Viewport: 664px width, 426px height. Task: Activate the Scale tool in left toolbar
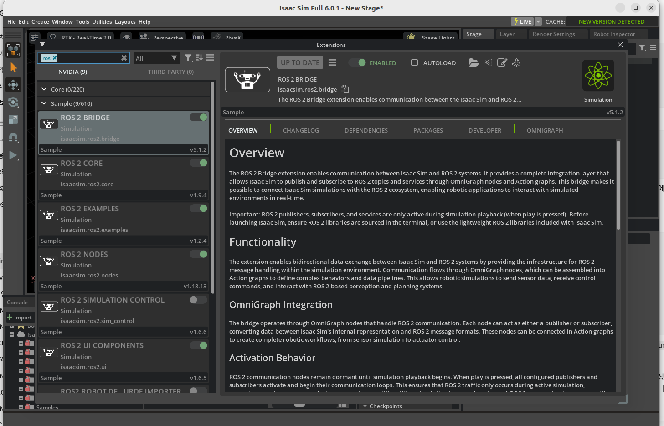pyautogui.click(x=13, y=119)
